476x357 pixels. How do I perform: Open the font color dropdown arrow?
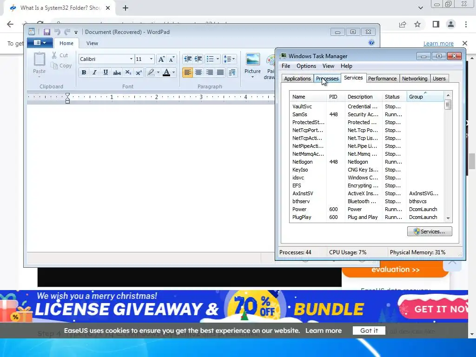[x=174, y=72]
